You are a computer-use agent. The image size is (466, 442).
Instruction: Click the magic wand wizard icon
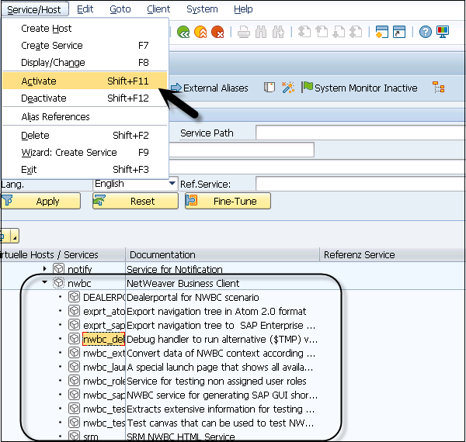pyautogui.click(x=287, y=88)
